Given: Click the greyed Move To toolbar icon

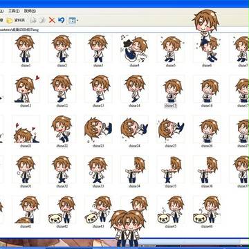Looking at the screenshot, I should coord(33,20).
